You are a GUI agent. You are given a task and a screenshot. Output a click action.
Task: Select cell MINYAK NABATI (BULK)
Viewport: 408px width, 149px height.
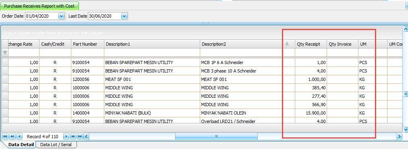pos(152,113)
